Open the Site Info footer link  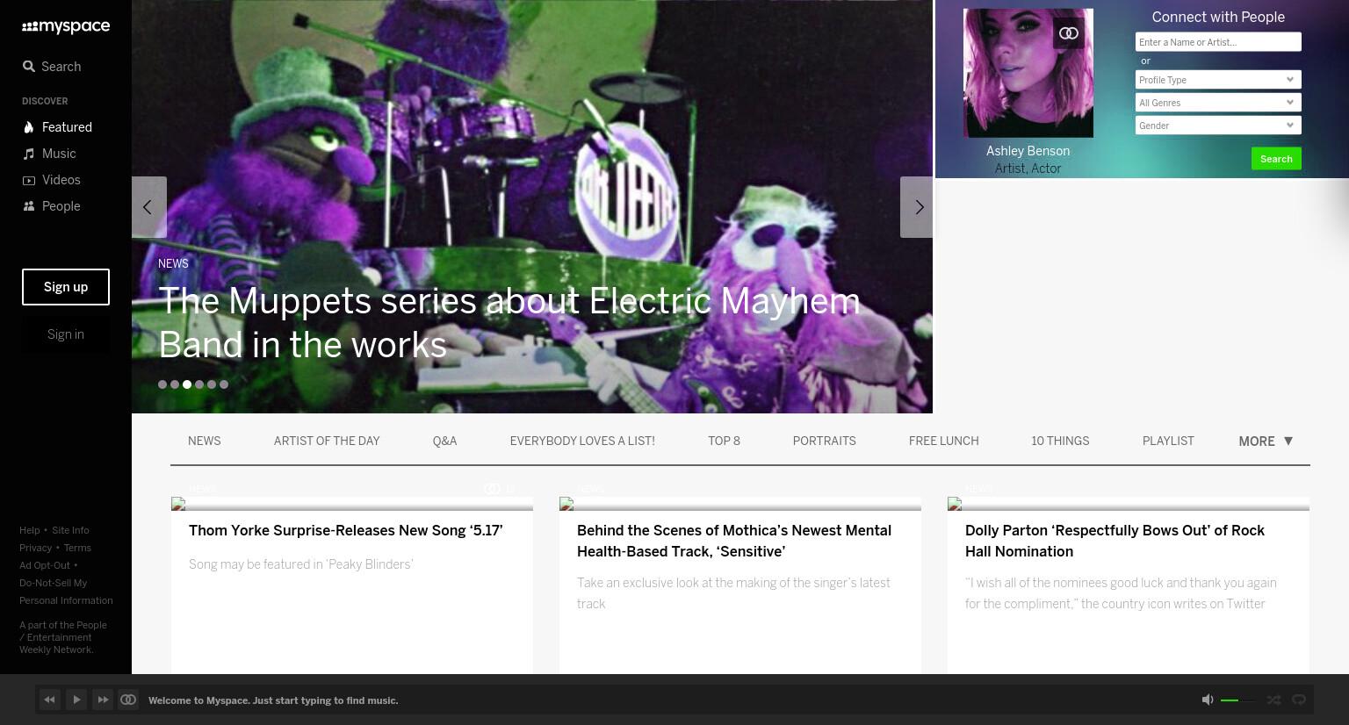pos(70,530)
